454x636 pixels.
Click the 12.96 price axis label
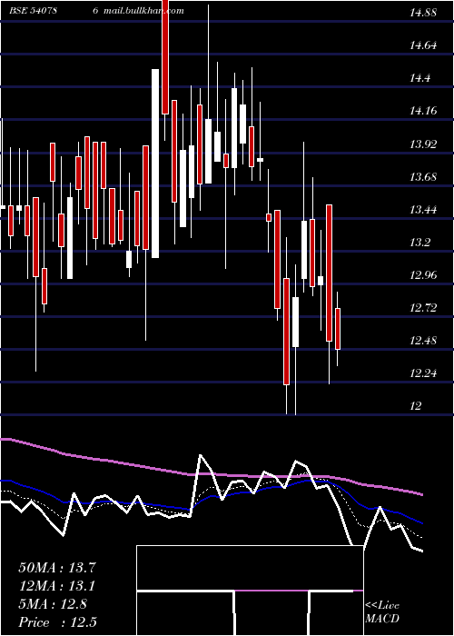423,275
